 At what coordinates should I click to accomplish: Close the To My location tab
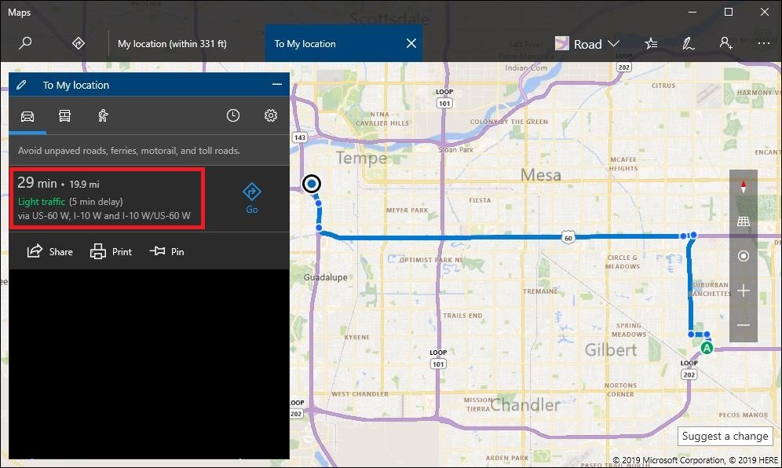click(411, 44)
